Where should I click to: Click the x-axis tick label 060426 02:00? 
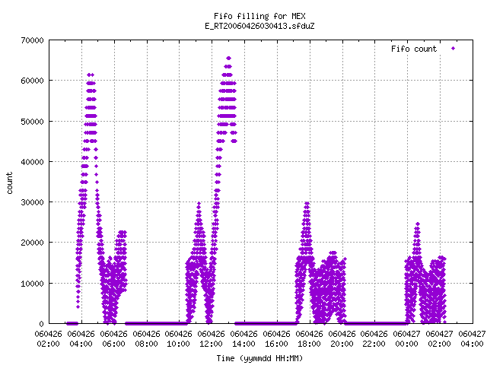pyautogui.click(x=48, y=339)
